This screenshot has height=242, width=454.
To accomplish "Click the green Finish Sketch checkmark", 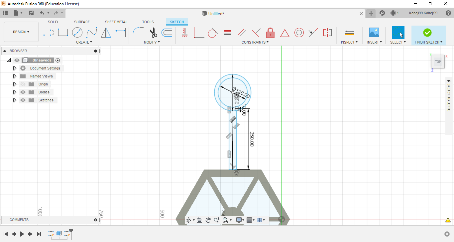I will pyautogui.click(x=427, y=33).
